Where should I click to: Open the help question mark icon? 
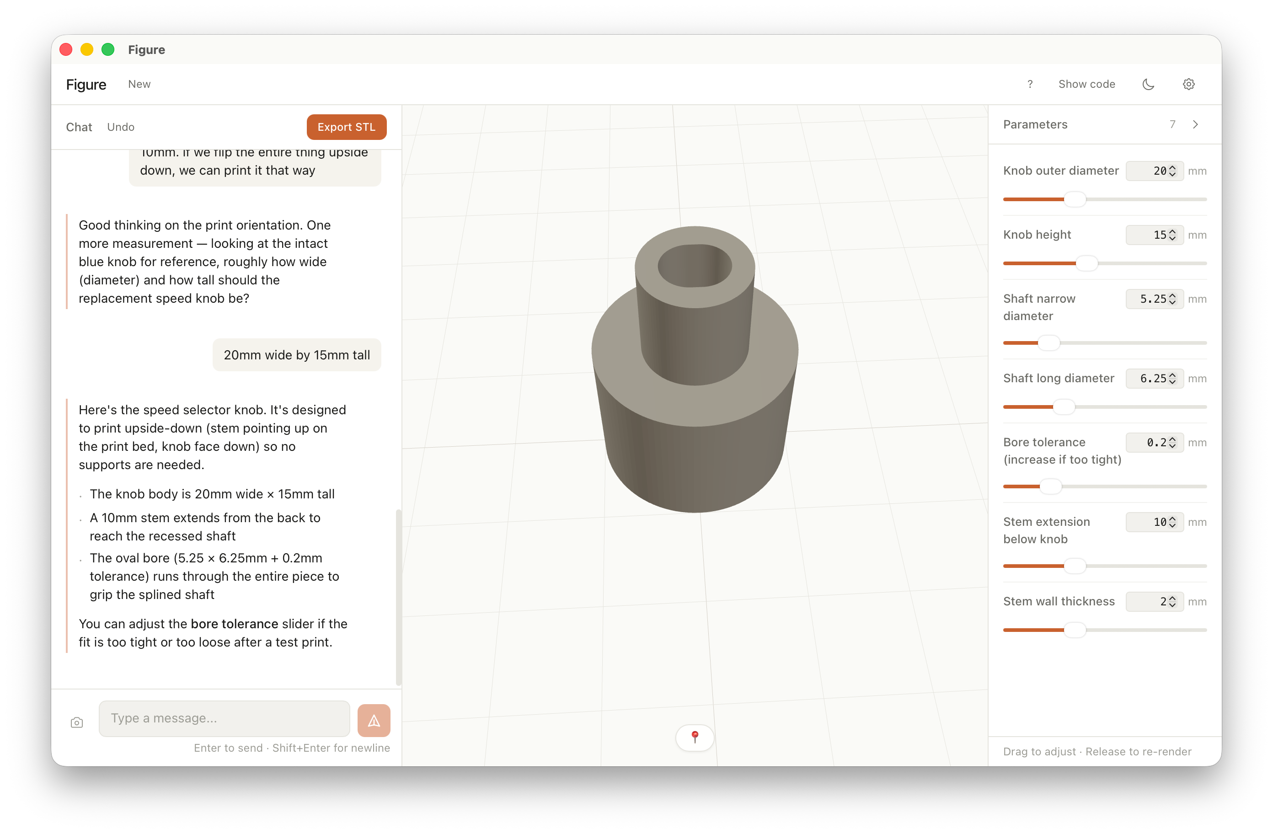click(1030, 84)
